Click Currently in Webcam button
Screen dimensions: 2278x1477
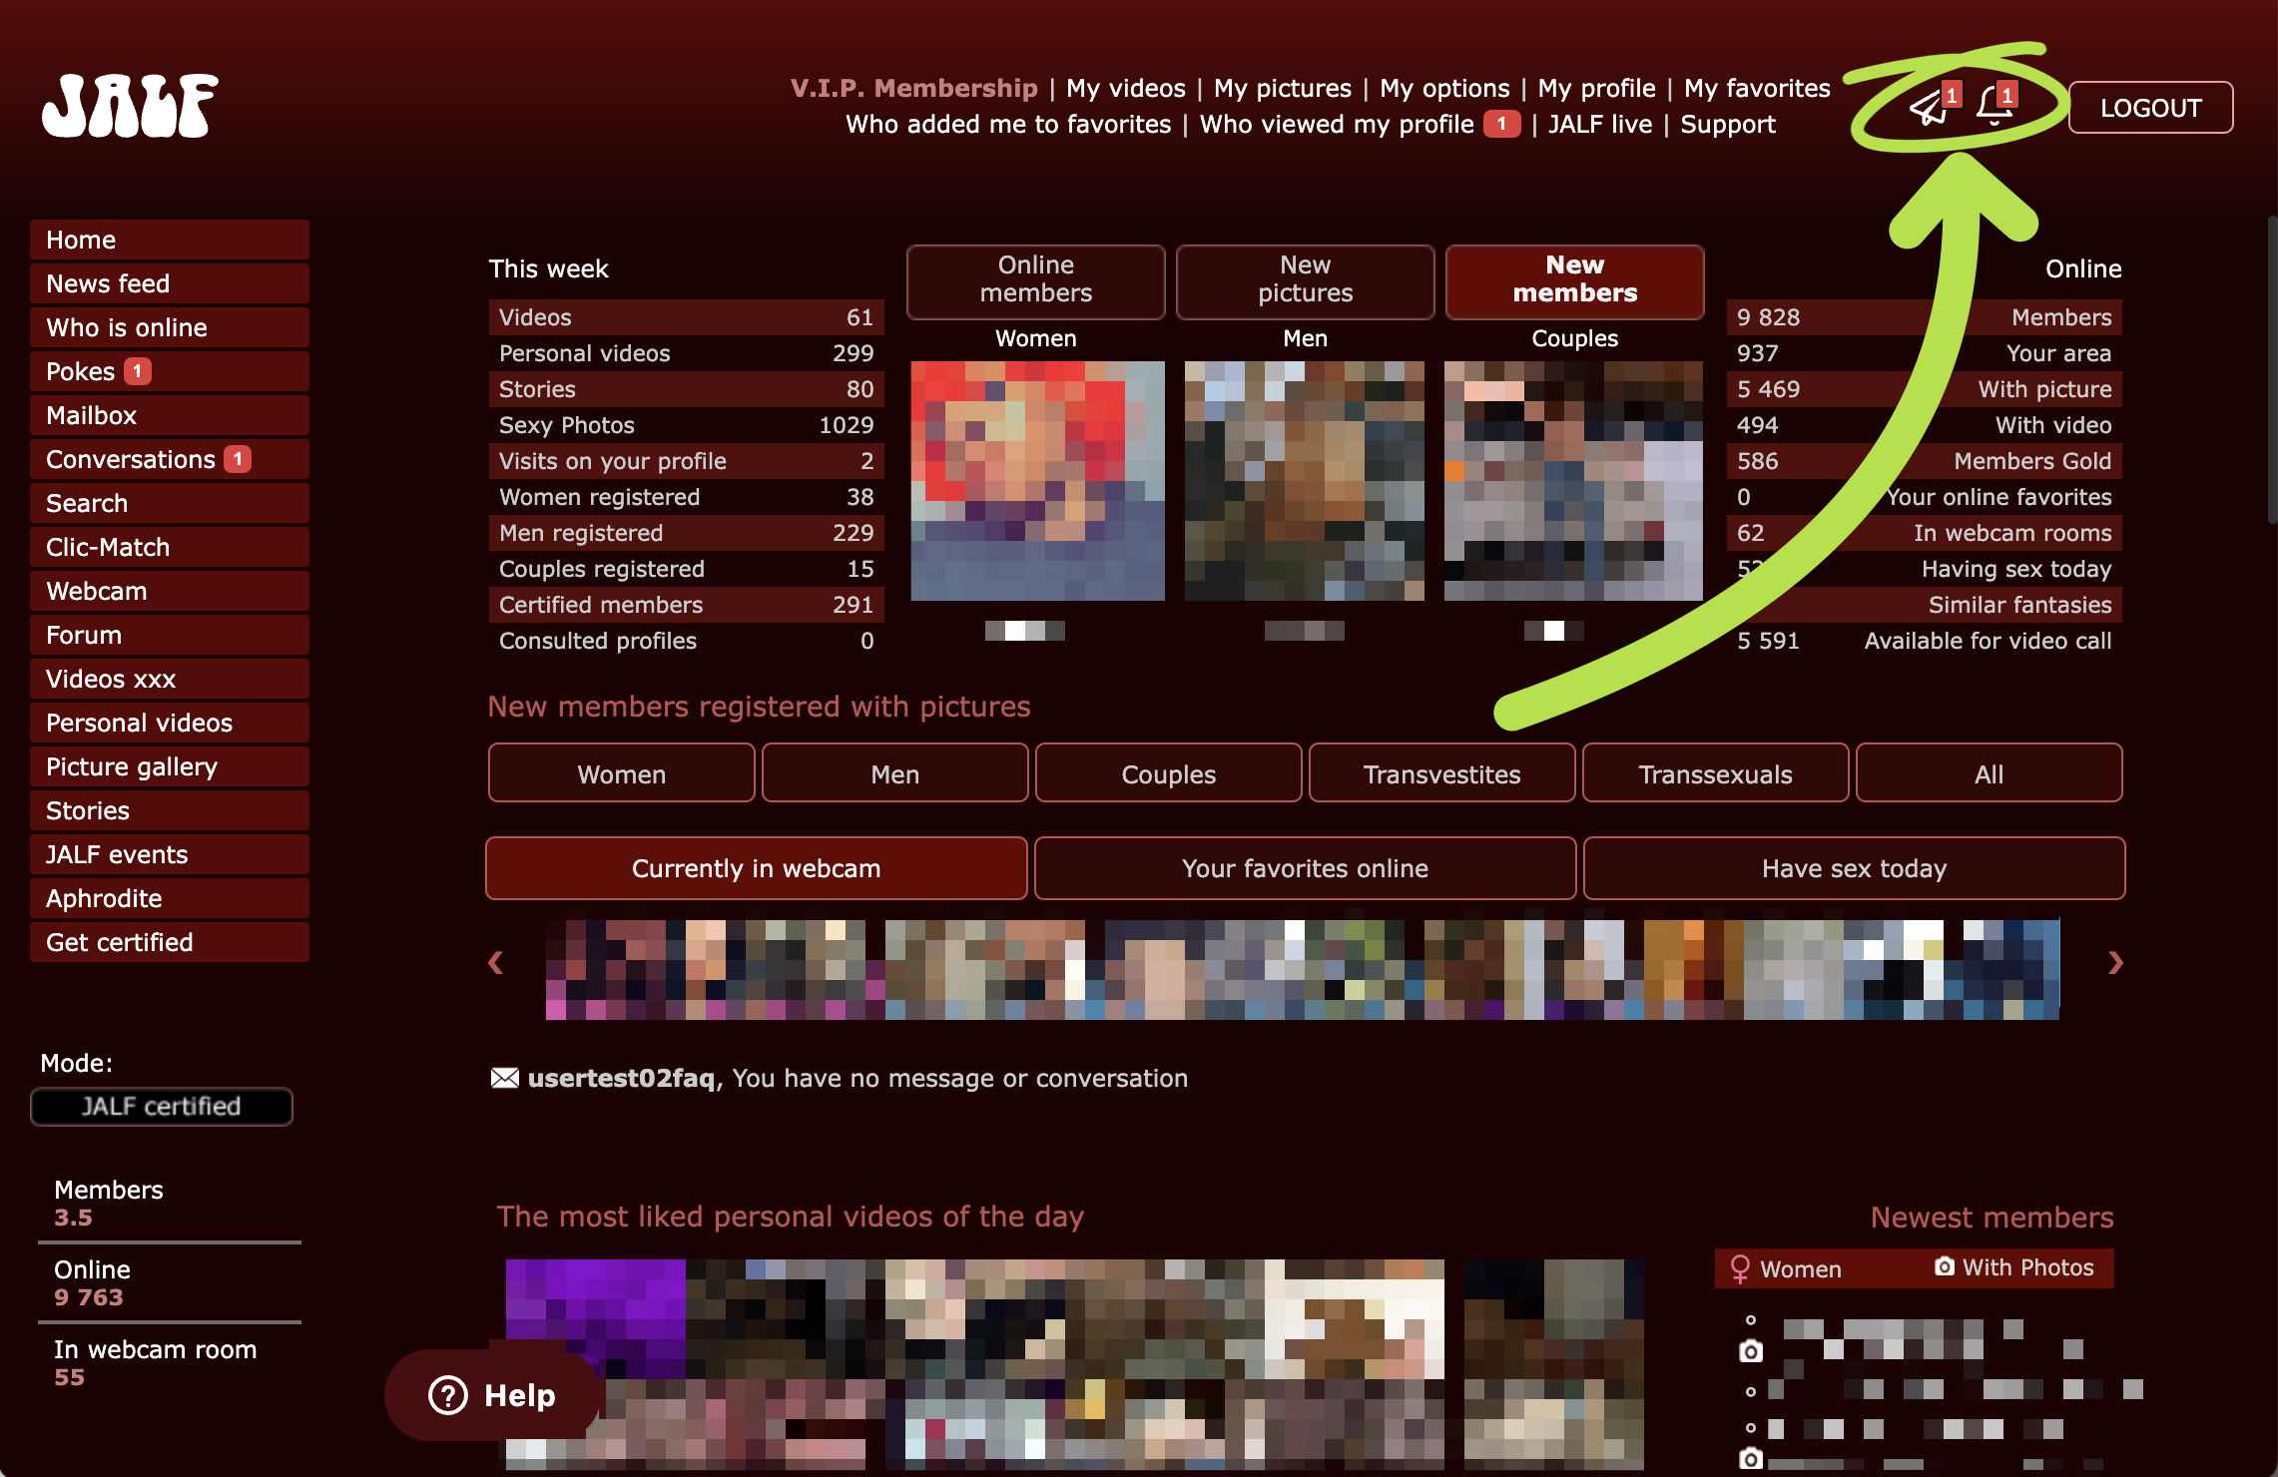[754, 868]
